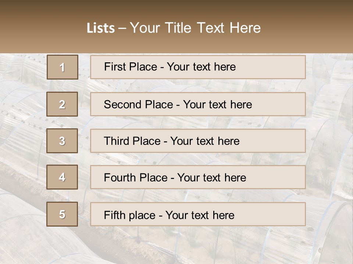Image resolution: width=353 pixels, height=264 pixels.
Task: Select the number 3 box
Action: click(62, 141)
